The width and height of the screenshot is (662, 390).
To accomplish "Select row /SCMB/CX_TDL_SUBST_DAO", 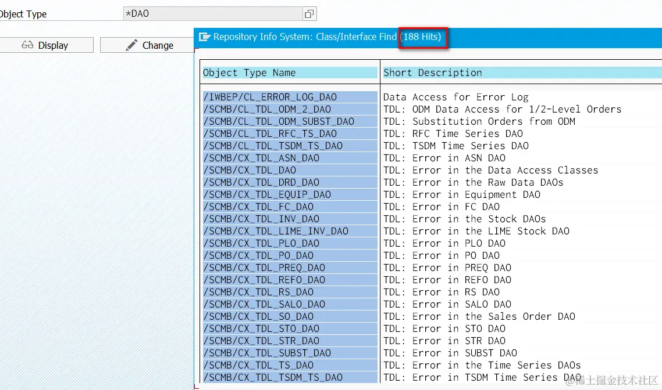I will pos(290,354).
